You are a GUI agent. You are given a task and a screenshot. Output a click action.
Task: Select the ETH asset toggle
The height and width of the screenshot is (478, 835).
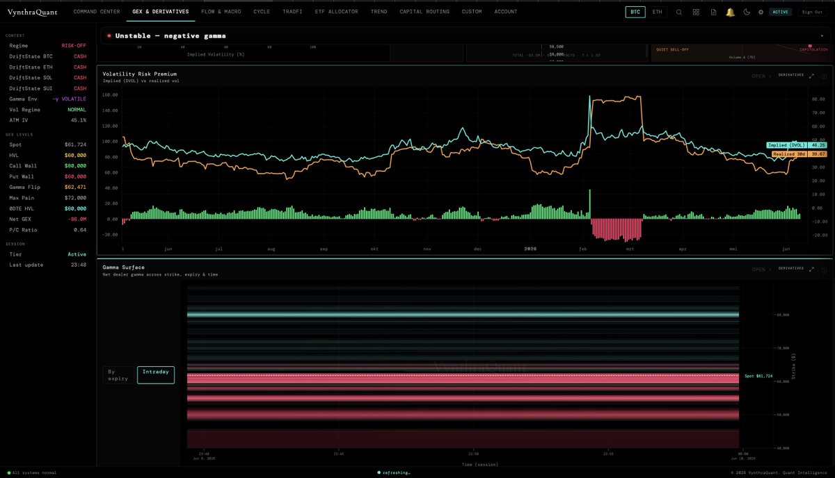[658, 12]
